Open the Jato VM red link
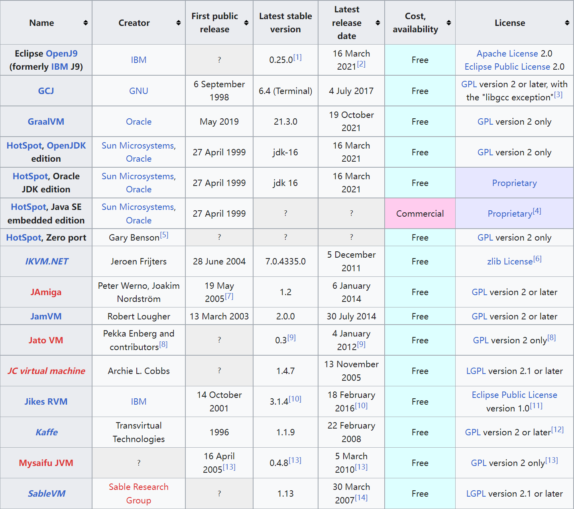The image size is (574, 509). coord(46,340)
